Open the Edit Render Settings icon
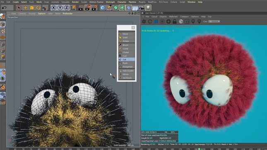267x150 pixels. [x=94, y=8]
